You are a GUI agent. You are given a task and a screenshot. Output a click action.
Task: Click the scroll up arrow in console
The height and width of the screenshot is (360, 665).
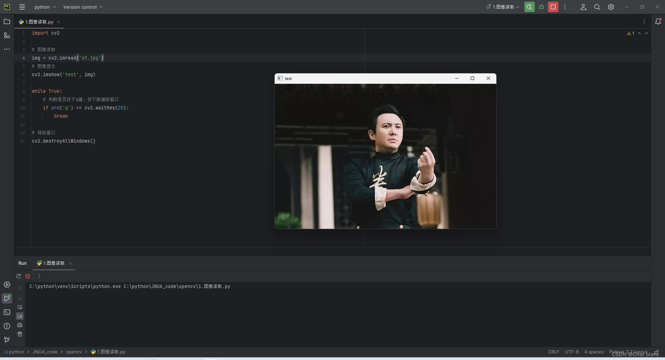pos(20,289)
